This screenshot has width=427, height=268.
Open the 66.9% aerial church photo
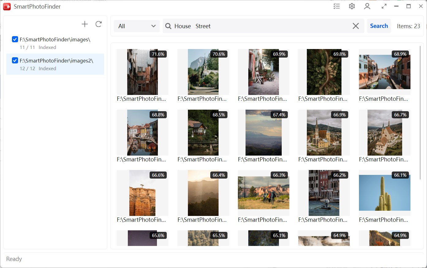tap(324, 133)
